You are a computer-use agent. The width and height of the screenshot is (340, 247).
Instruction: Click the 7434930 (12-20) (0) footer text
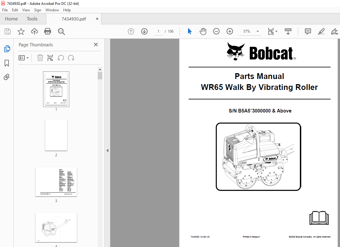(200, 237)
